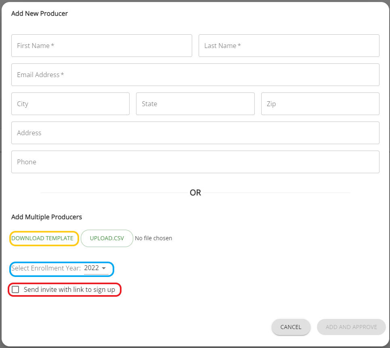The height and width of the screenshot is (348, 390).
Task: Focus the Email Address field
Action: pyautogui.click(x=195, y=75)
